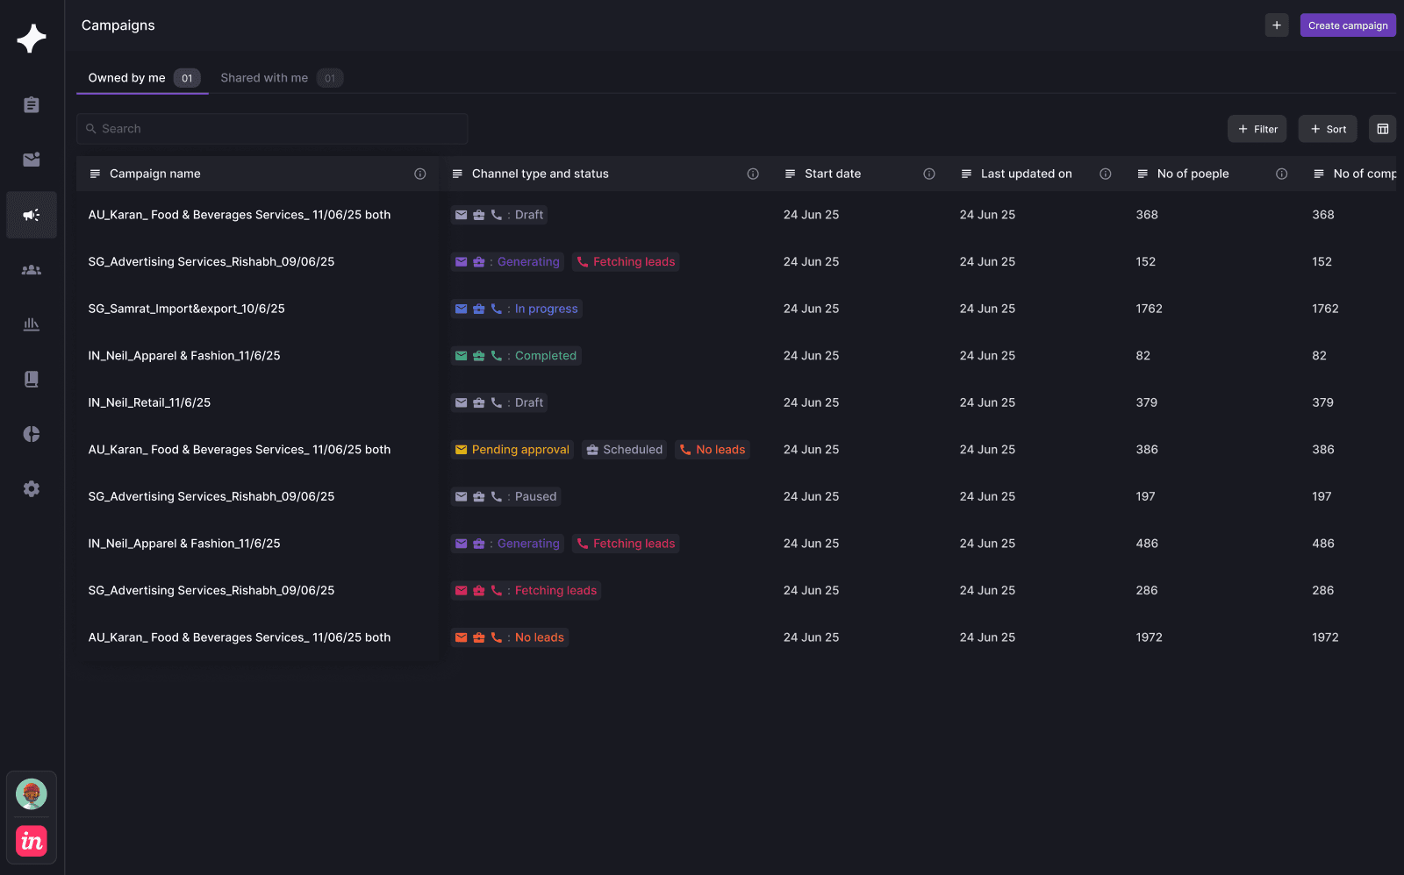Click info icon on Last updated column
The image size is (1404, 875).
pos(1106,174)
